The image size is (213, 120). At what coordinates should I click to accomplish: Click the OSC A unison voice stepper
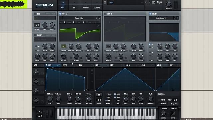pyautogui.click(x=64, y=46)
